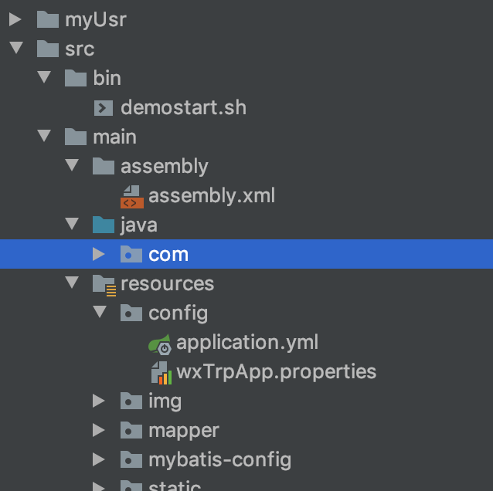Click the wxTrpApp.properties file icon
493x491 pixels.
(161, 372)
